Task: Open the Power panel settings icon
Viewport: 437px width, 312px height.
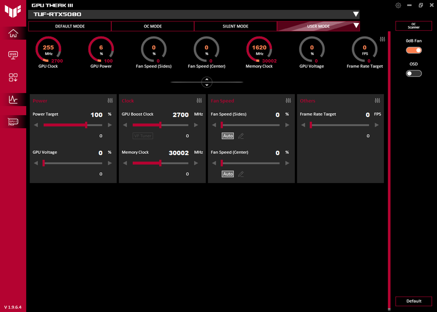Action: (x=110, y=100)
